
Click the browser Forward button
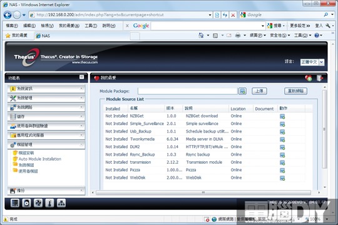(x=17, y=15)
